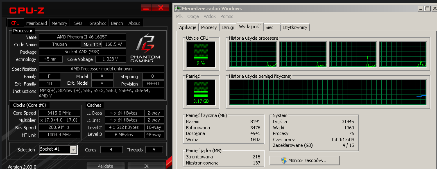The height and width of the screenshot is (169, 437).
Task: Click the Technology value 45 nm
Action: (x=51, y=59)
